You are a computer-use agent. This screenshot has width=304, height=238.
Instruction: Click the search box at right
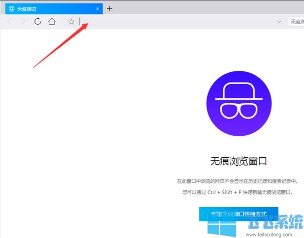296,22
